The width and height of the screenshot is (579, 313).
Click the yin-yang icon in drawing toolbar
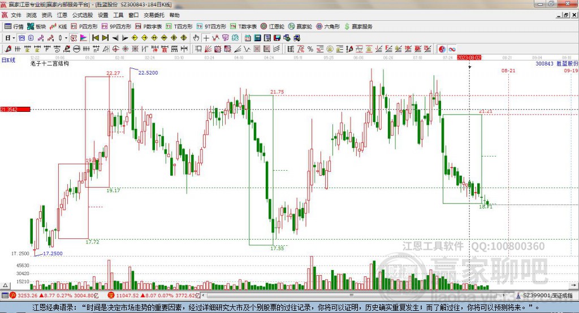(x=442, y=49)
